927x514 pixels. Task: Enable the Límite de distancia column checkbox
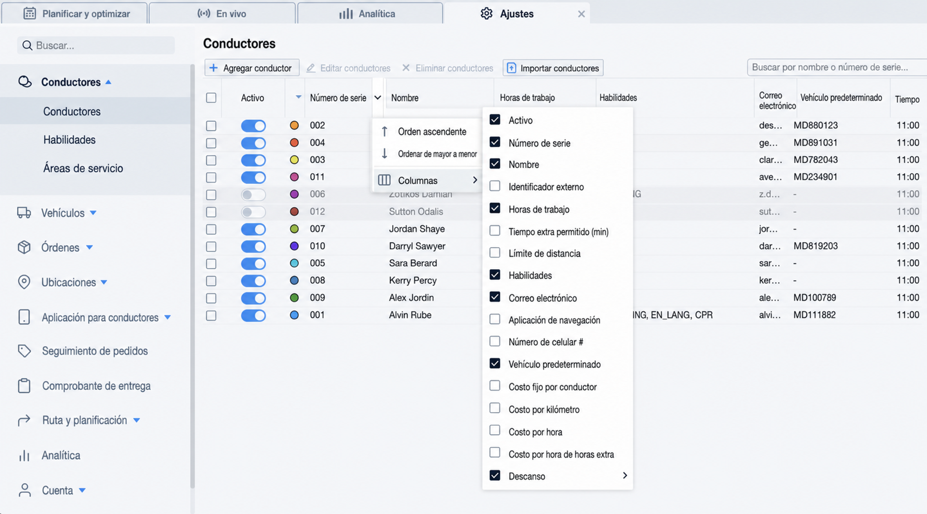[495, 253]
